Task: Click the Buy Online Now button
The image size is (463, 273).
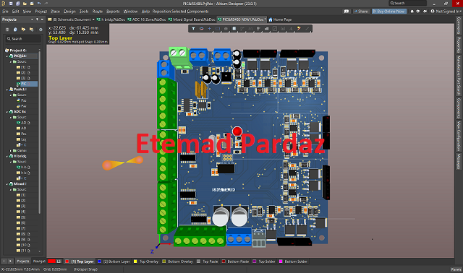Action: (389, 12)
